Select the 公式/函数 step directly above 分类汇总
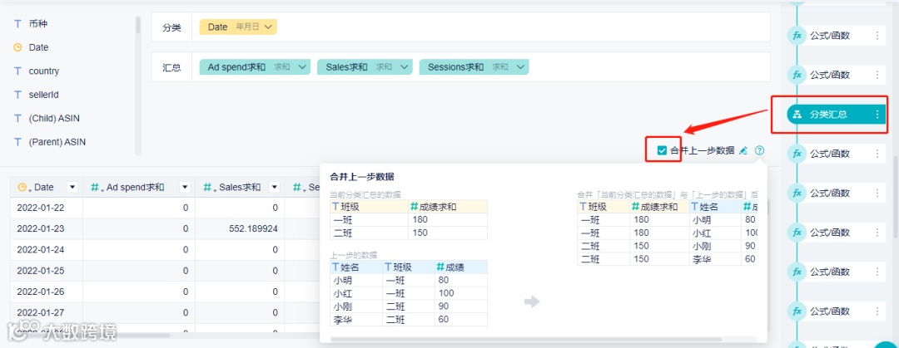 tap(837, 75)
